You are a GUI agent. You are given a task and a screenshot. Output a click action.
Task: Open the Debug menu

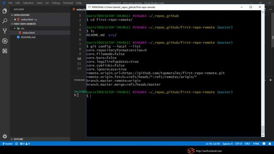click(56, 3)
